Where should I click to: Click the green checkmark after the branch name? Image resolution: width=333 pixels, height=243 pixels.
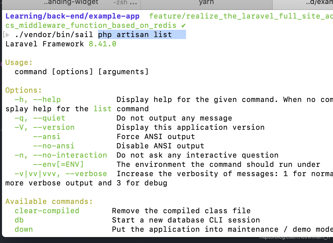[183, 25]
